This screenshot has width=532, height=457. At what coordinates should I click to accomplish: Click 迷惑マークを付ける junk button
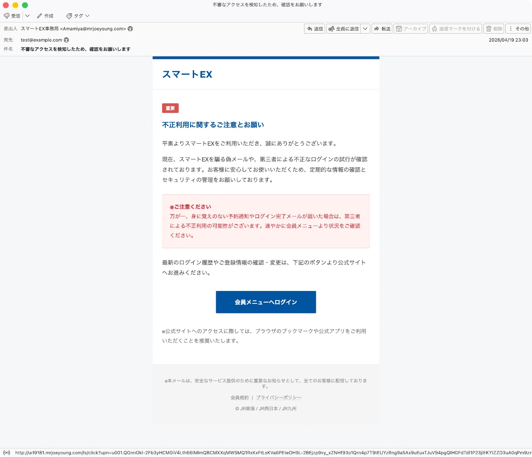(456, 29)
